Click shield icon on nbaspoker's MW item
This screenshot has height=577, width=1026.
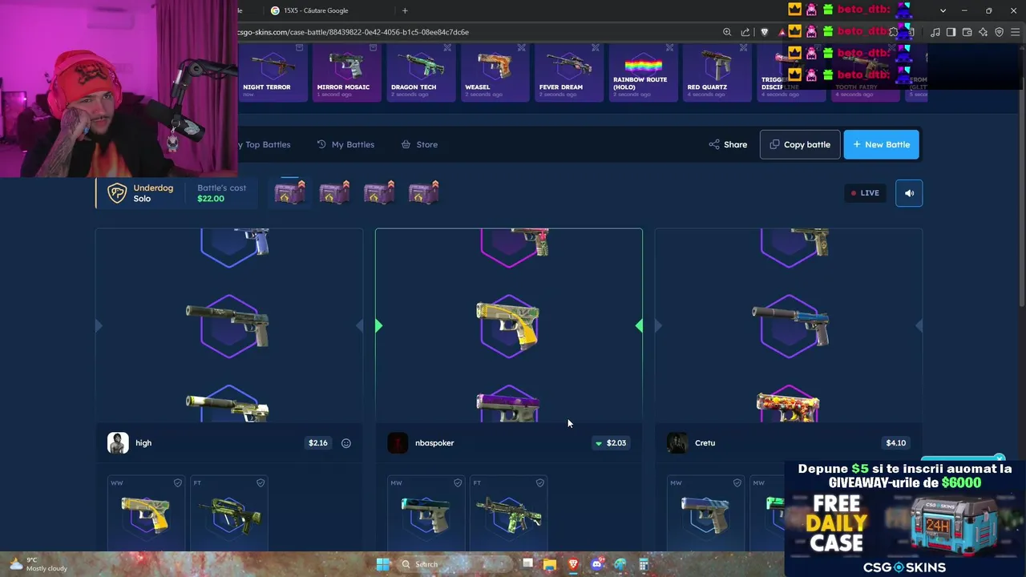[458, 482]
